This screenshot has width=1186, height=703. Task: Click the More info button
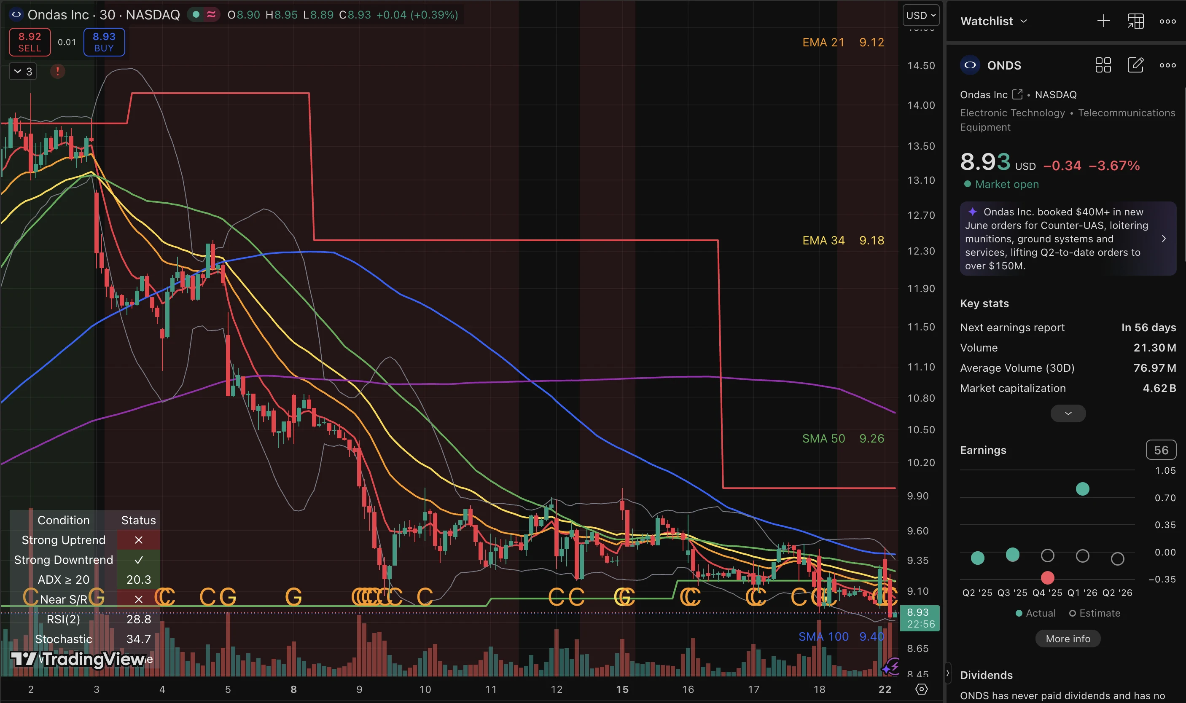(x=1068, y=639)
